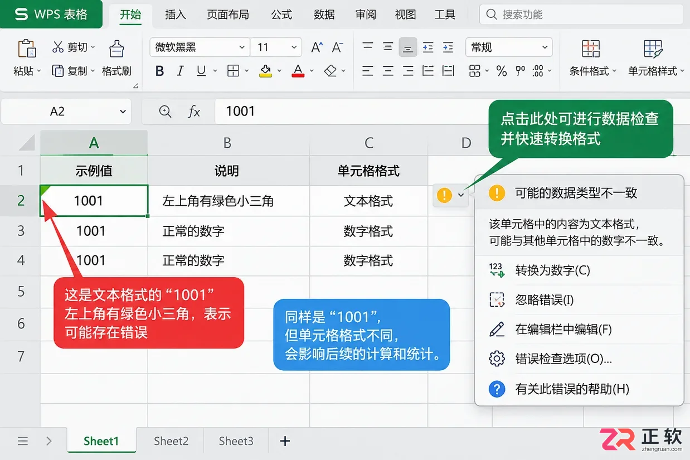Image resolution: width=690 pixels, height=460 pixels.
Task: Click cell containing 左上角有绿色小三角
Action: tap(229, 201)
